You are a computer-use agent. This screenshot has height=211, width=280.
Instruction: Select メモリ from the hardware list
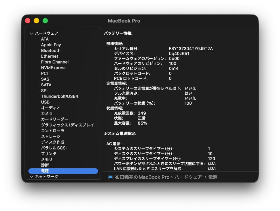(47, 160)
